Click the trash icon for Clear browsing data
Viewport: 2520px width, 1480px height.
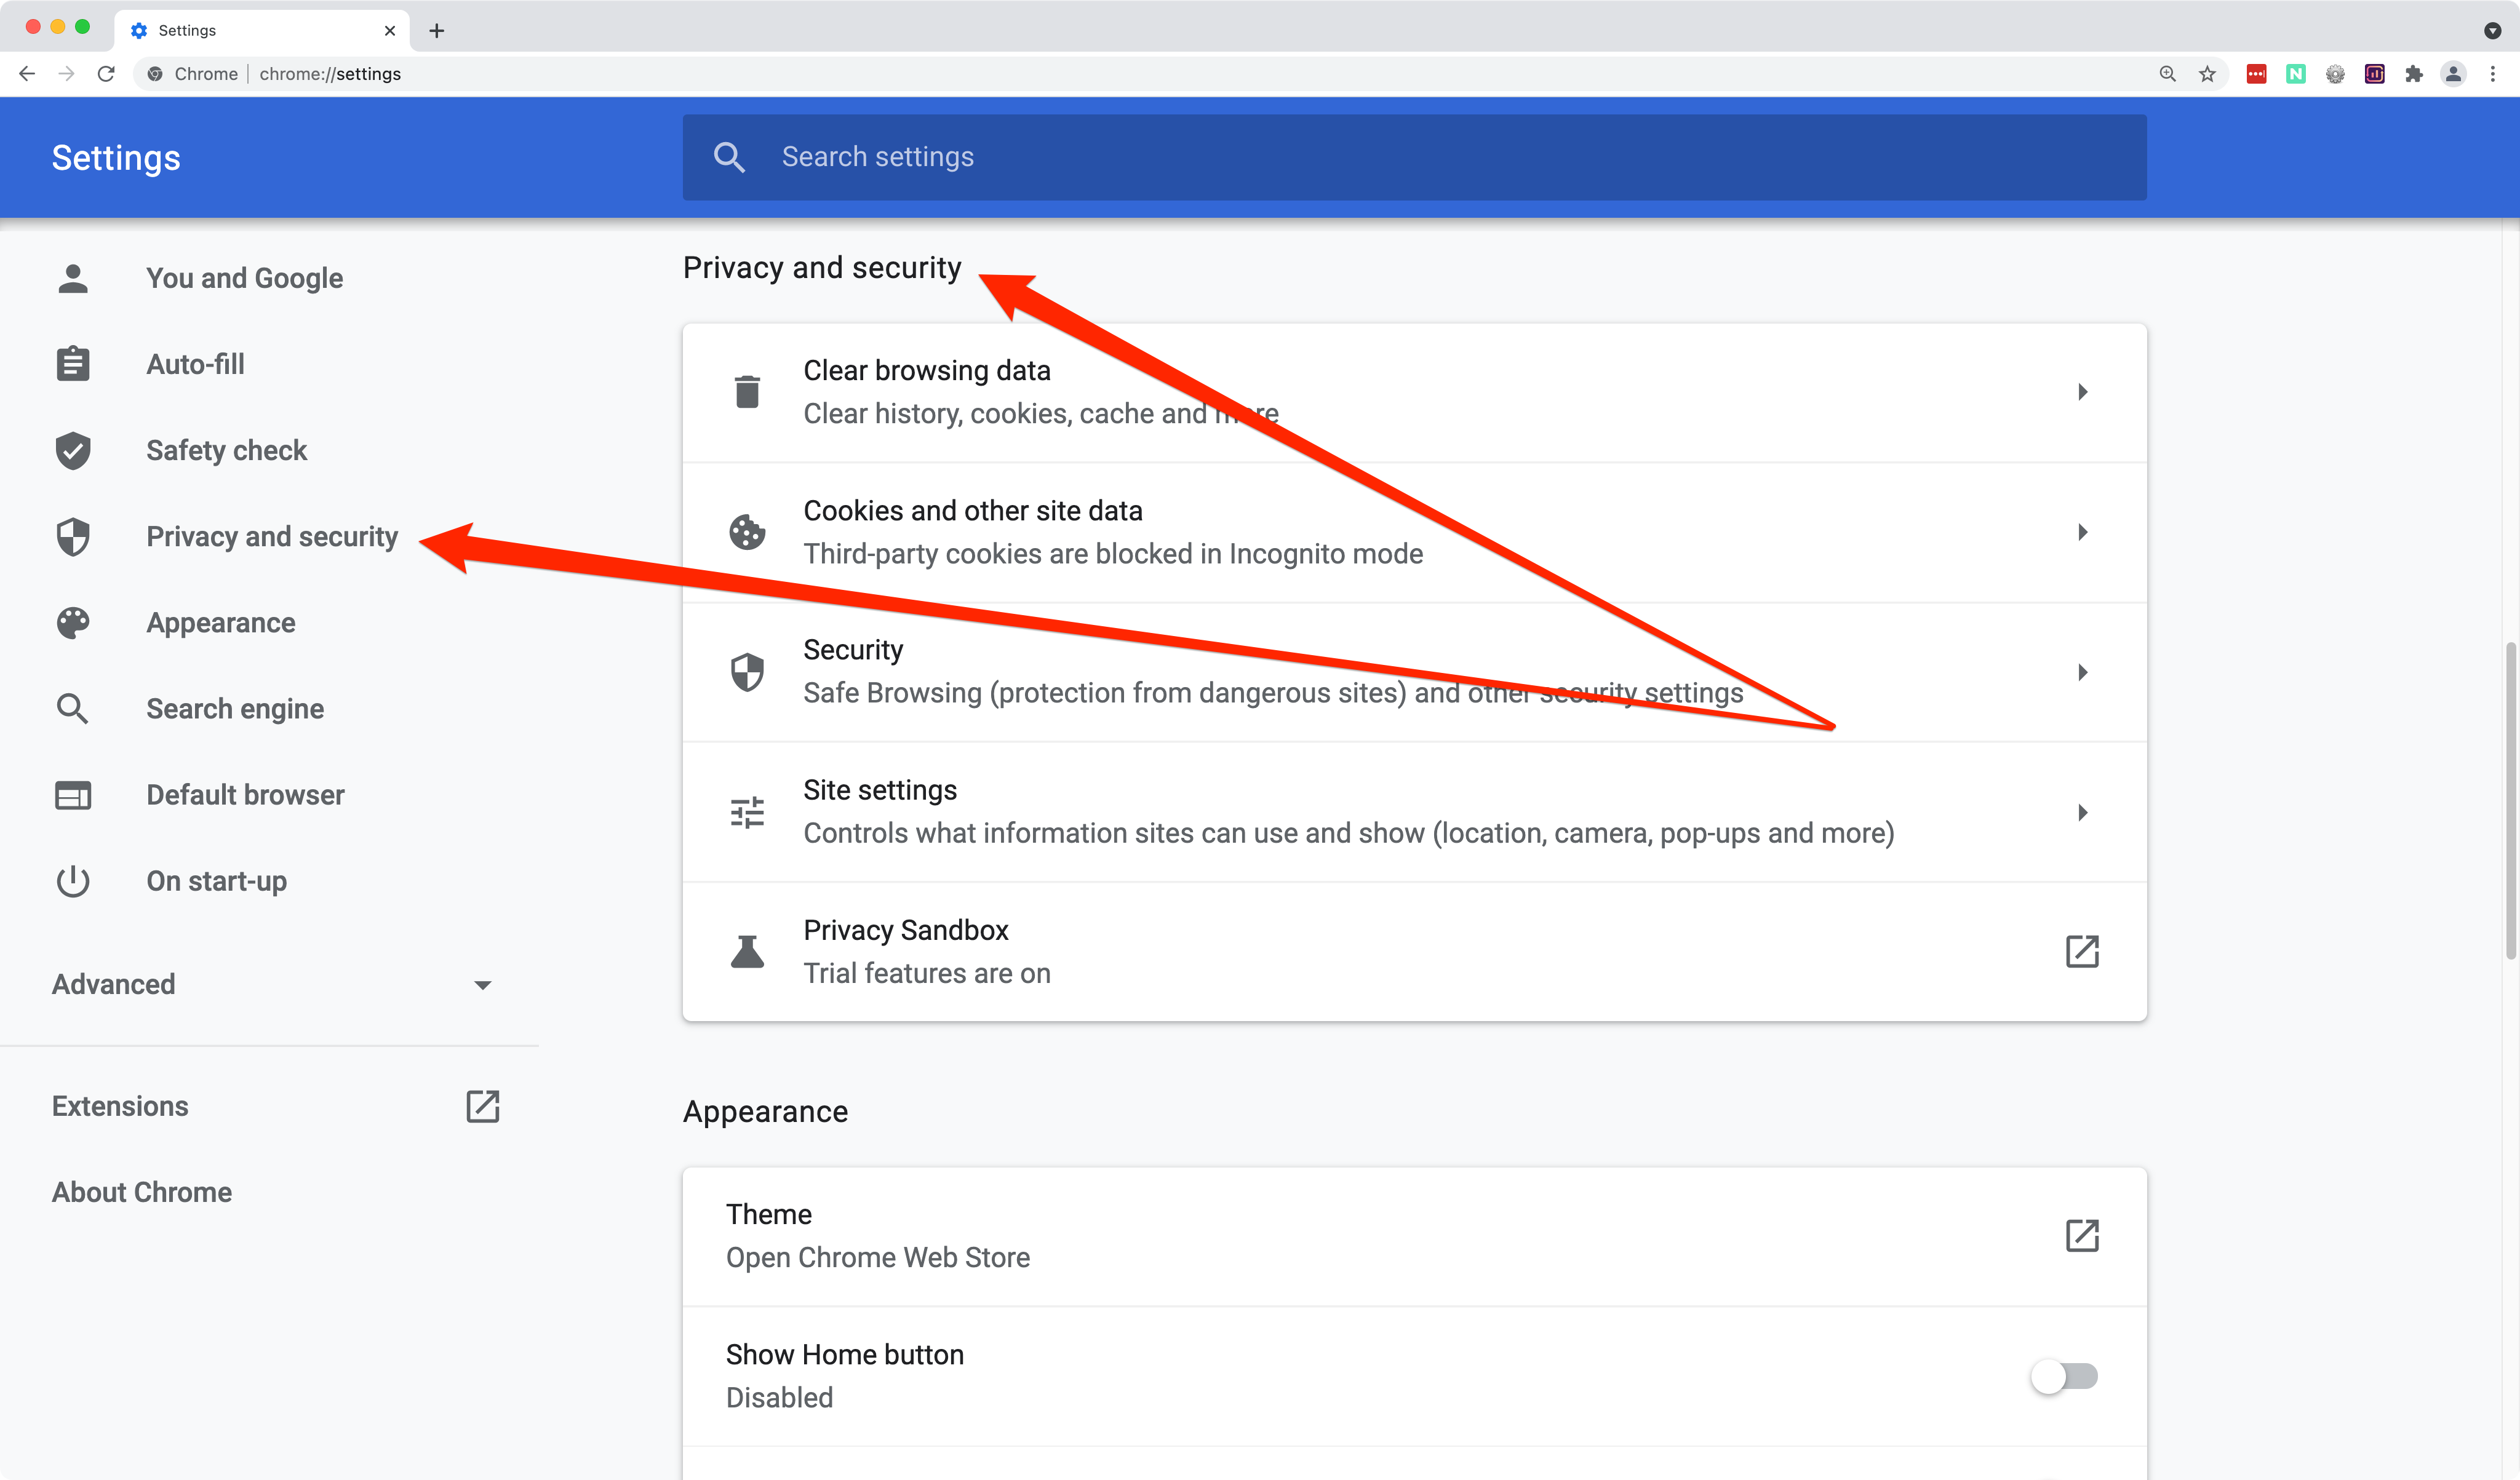[x=747, y=391]
